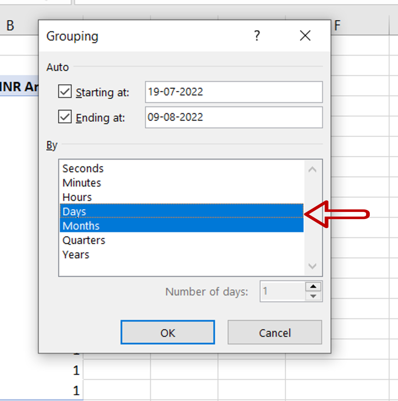
Task: Select Minutes in the By list
Action: (182, 183)
